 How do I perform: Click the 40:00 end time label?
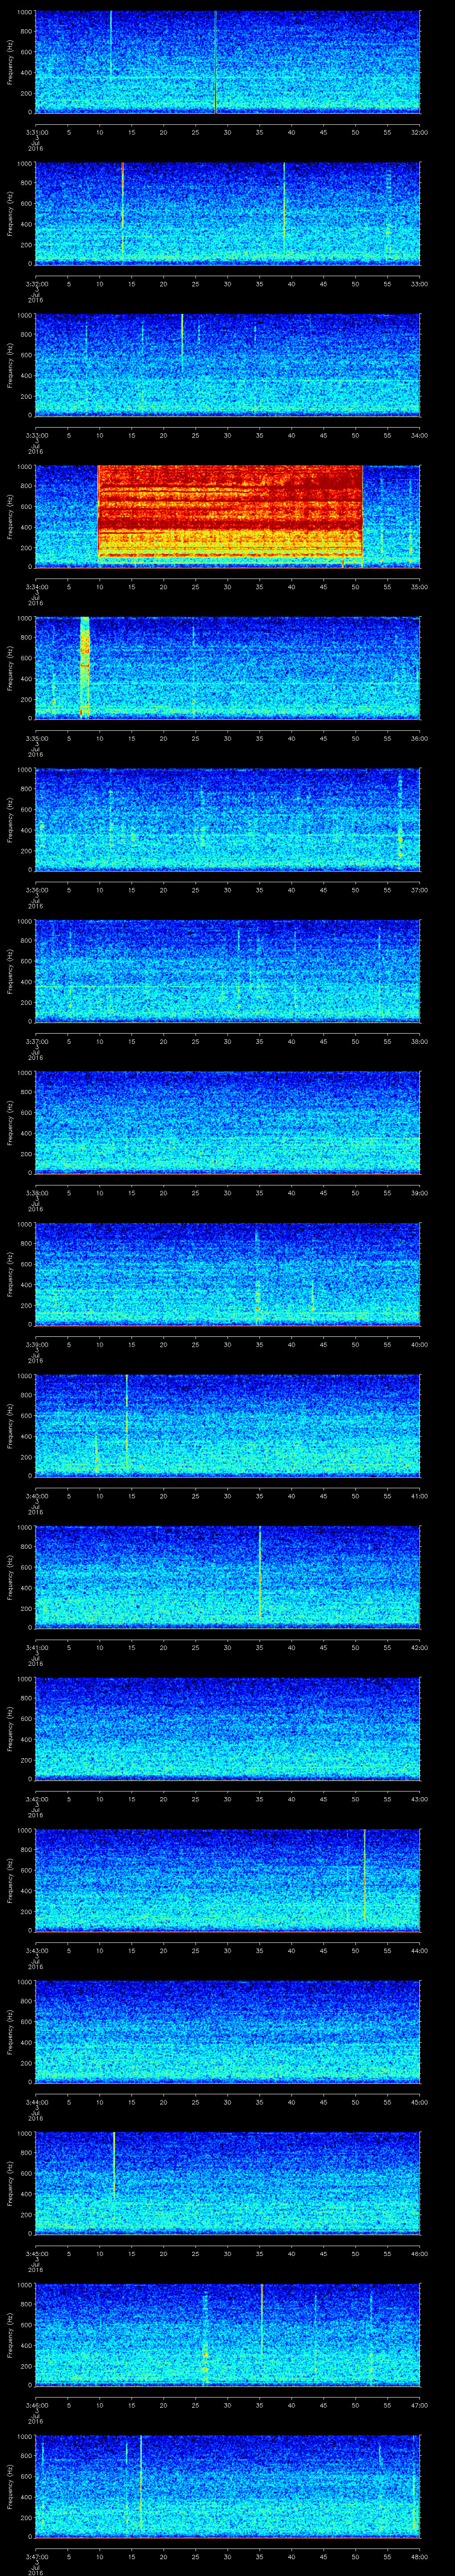[x=419, y=1345]
